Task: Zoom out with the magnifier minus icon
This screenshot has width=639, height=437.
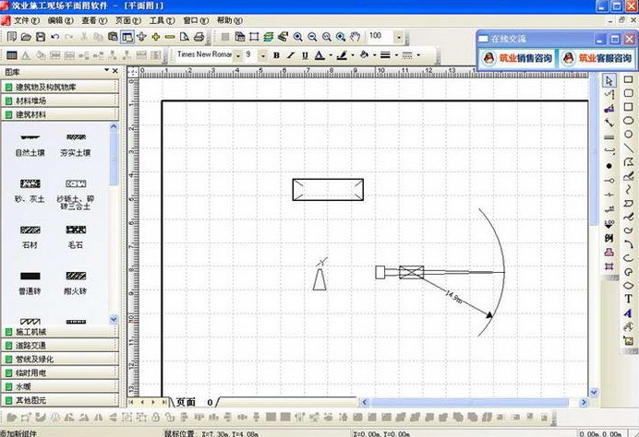Action: click(x=312, y=37)
